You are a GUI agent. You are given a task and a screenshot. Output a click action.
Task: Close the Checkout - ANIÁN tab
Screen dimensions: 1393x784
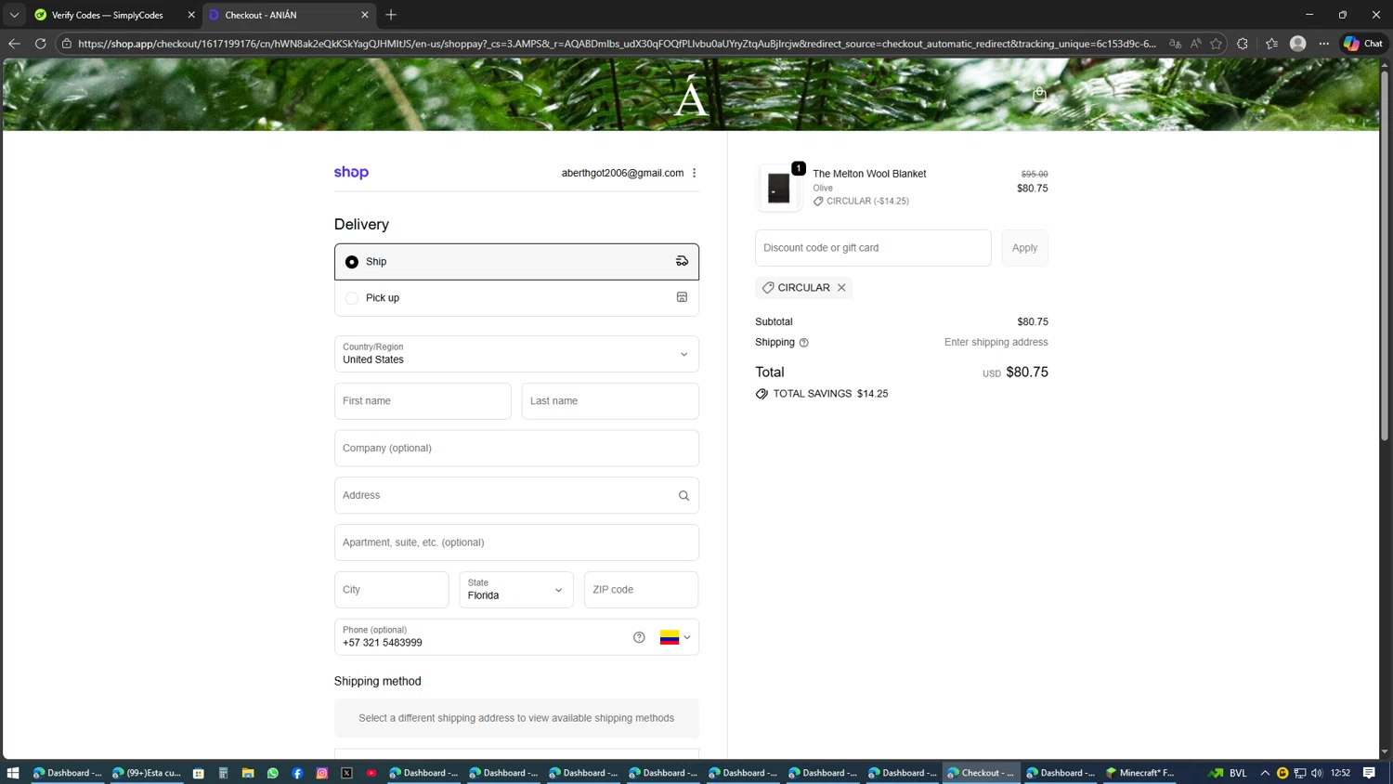pos(365,15)
